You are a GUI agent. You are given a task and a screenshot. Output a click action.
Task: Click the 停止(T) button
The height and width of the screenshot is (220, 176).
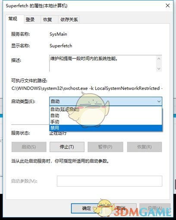click(67, 147)
